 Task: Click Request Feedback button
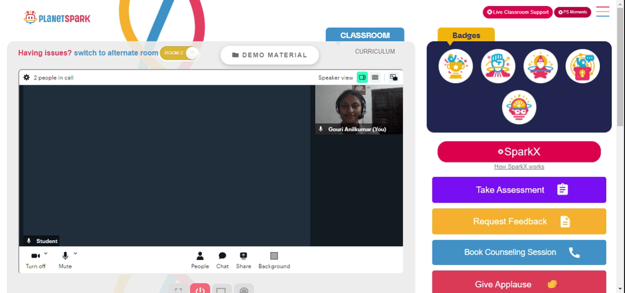(519, 221)
